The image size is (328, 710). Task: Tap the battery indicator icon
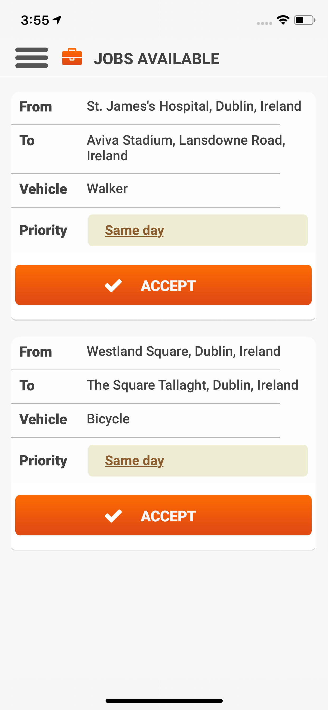pyautogui.click(x=304, y=20)
